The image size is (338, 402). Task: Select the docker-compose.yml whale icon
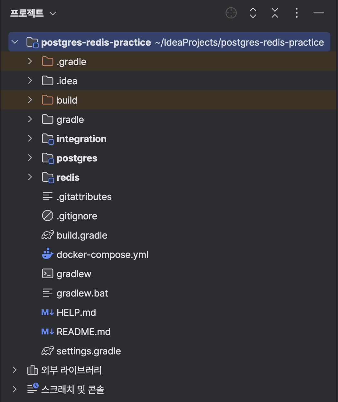coord(48,254)
